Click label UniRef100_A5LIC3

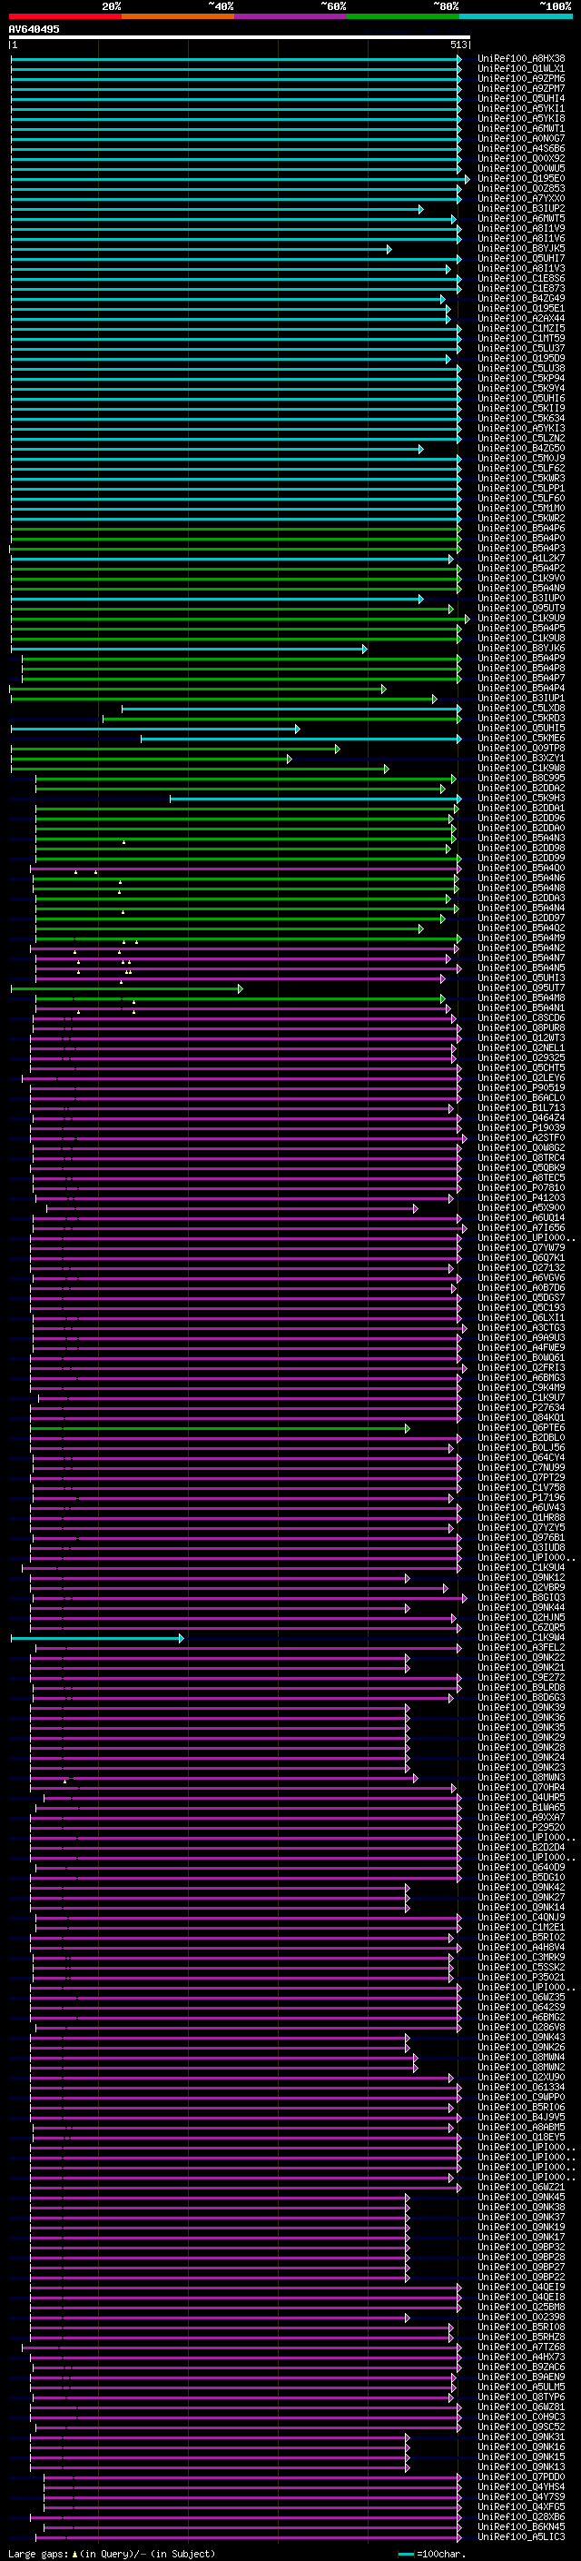(521, 2536)
